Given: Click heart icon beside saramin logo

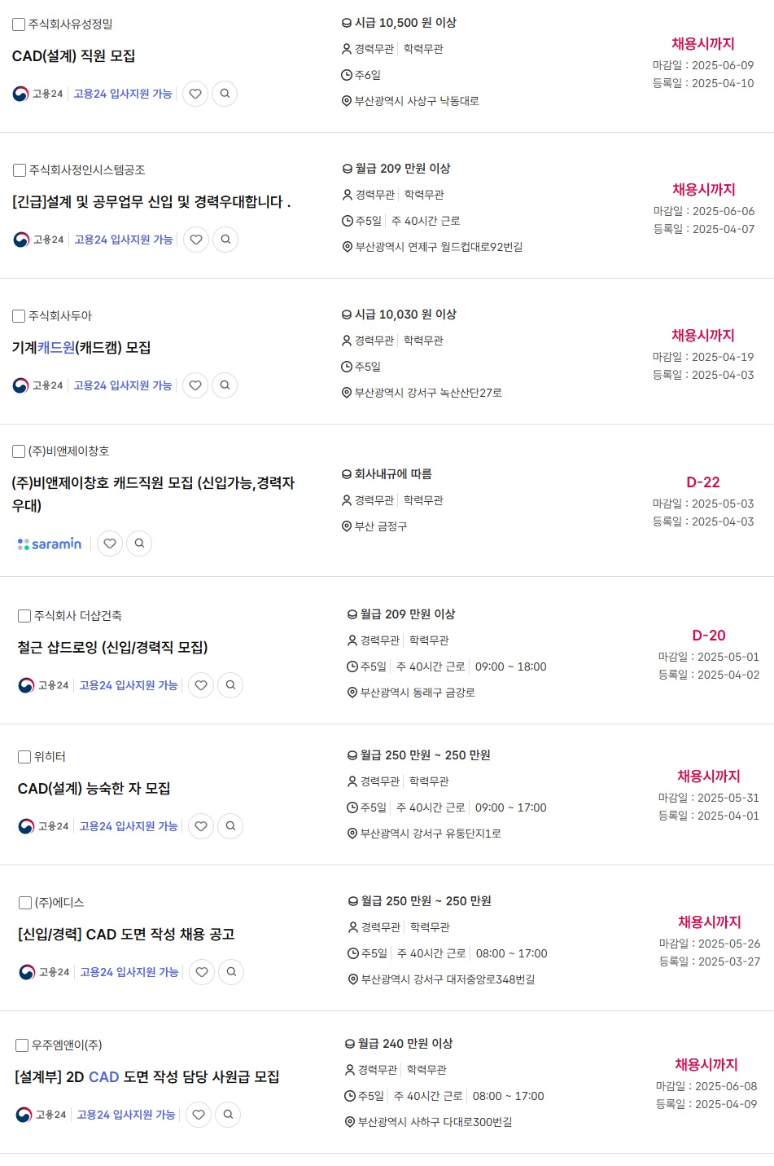Looking at the screenshot, I should click(110, 543).
